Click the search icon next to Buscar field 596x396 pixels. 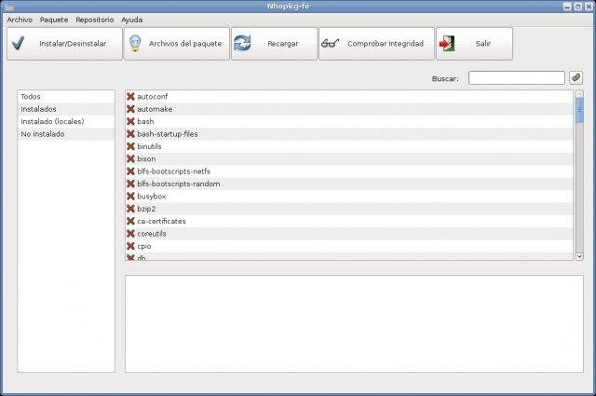point(576,77)
